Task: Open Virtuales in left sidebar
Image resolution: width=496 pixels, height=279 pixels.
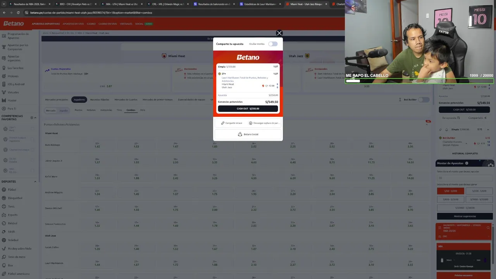Action: click(x=13, y=92)
